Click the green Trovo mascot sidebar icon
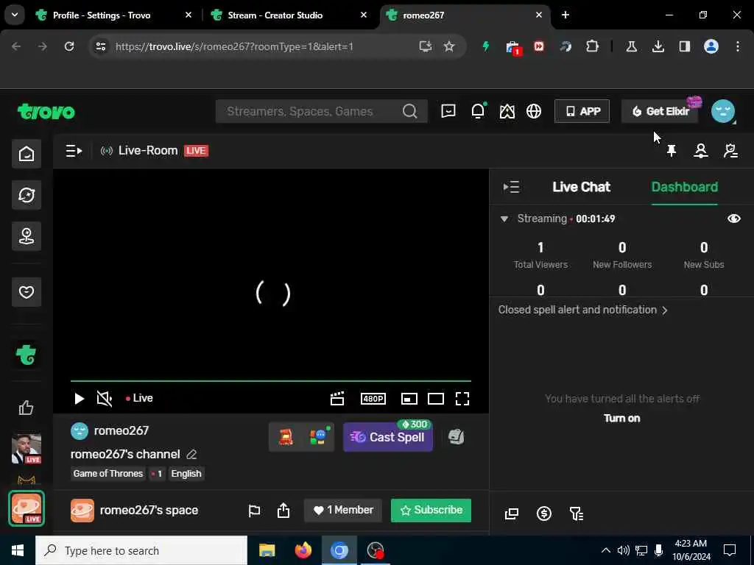Viewport: 754px width, 565px height. point(27,355)
